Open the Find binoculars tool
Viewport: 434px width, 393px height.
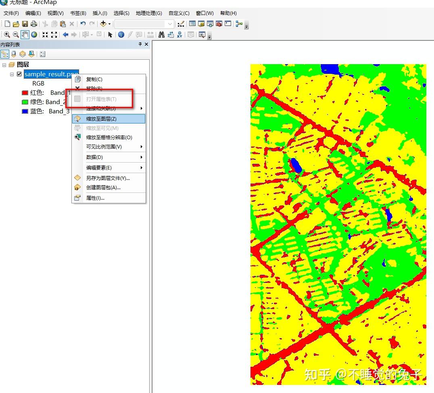click(x=161, y=35)
